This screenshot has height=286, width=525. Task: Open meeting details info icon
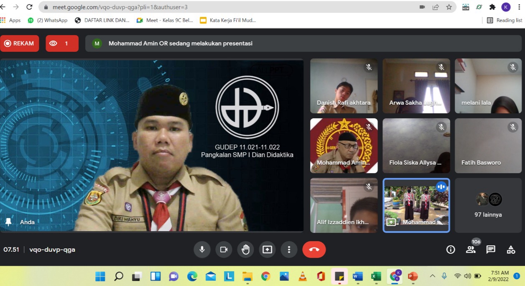tap(451, 250)
